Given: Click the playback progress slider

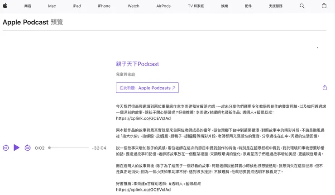Looking at the screenshot, I should click(x=68, y=147).
